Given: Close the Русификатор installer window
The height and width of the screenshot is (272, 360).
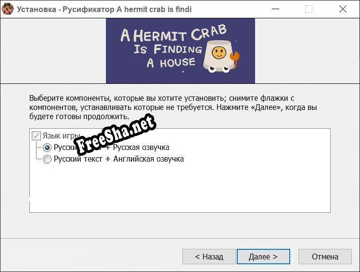Looking at the screenshot, I should pyautogui.click(x=343, y=9).
